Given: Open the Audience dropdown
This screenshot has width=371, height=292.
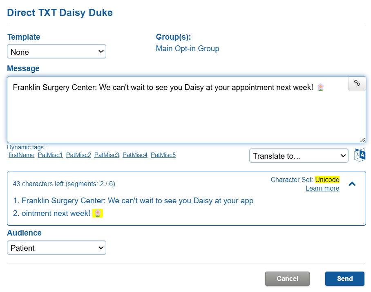Looking at the screenshot, I should (x=57, y=248).
